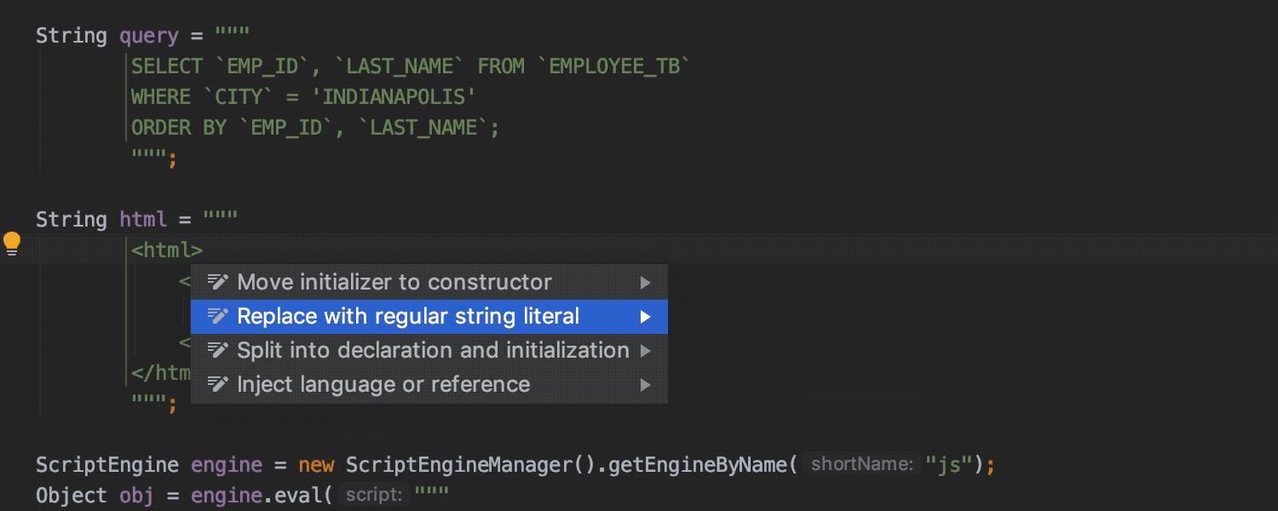1278x511 pixels.
Task: Expand submenu arrow for 'Split into declaration and initialization'
Action: 646,350
